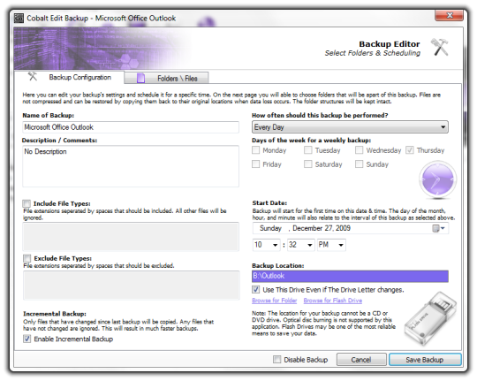Uncheck the Thursday checkbox
477x381 pixels.
coord(410,150)
